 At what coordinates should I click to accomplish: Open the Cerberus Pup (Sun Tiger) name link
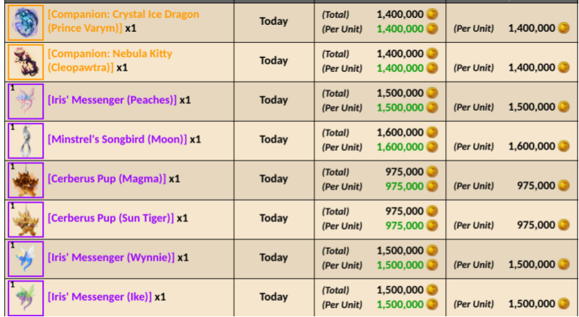(111, 218)
